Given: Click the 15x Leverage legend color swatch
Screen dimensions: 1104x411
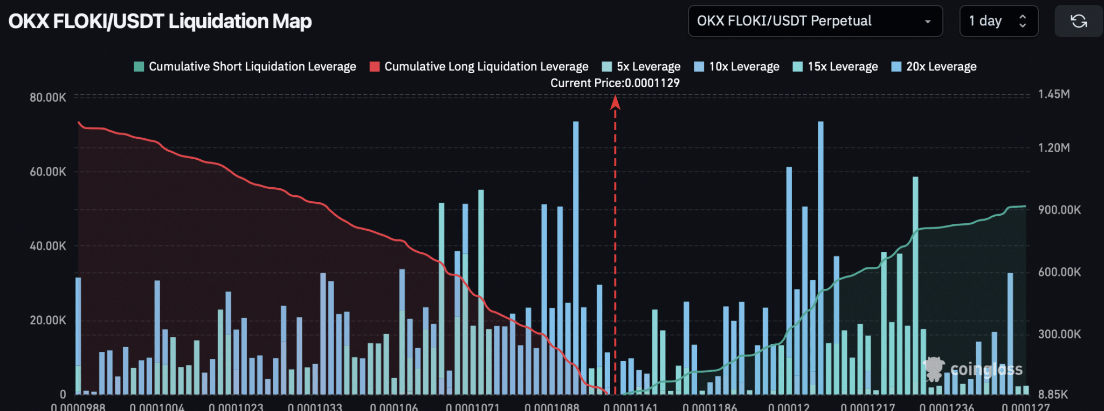Looking at the screenshot, I should point(798,67).
